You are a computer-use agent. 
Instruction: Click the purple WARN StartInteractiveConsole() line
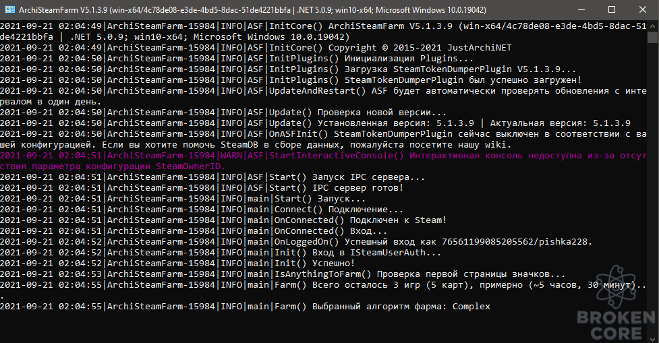tap(323, 161)
